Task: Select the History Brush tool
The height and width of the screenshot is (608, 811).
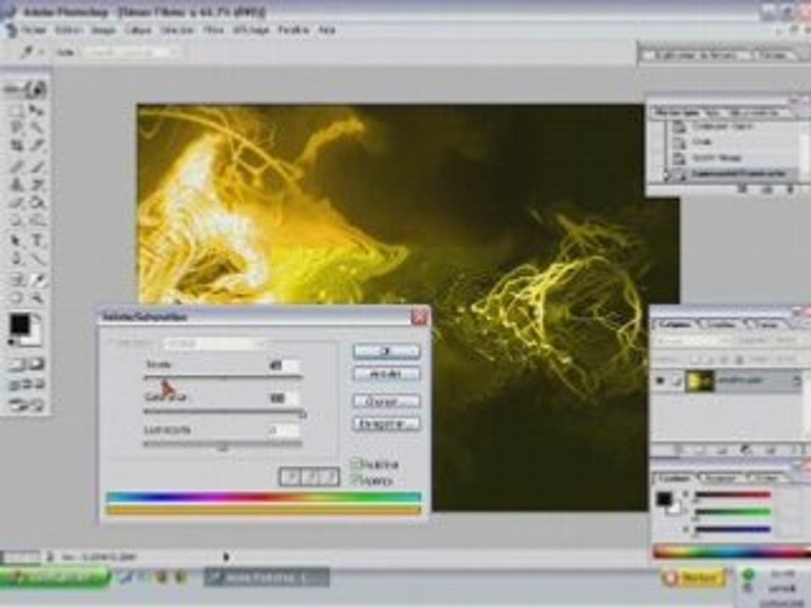Action: pos(36,185)
